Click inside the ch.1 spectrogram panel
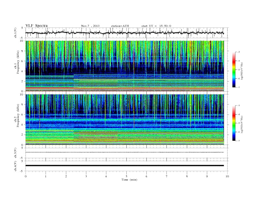The width and height of the screenshot is (256, 198). point(124,66)
